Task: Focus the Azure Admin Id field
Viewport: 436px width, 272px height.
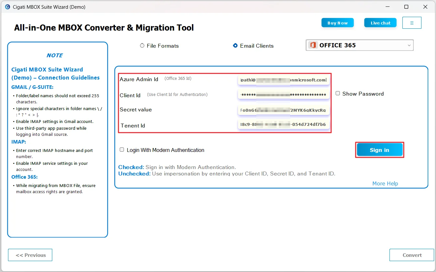Action: 284,80
